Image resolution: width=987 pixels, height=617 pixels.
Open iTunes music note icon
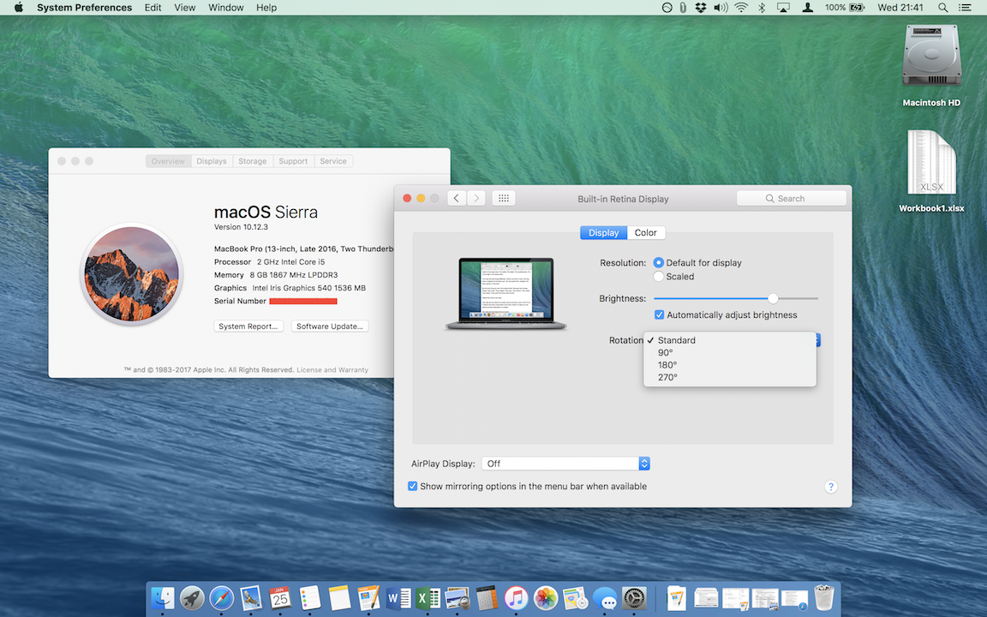(516, 598)
